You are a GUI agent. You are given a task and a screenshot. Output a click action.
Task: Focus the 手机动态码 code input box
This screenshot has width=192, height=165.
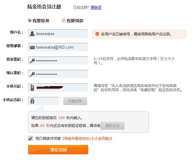point(44,101)
